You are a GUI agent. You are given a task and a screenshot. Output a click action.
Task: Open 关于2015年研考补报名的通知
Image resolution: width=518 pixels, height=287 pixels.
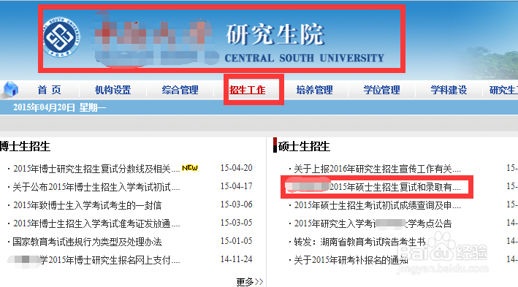click(x=351, y=260)
